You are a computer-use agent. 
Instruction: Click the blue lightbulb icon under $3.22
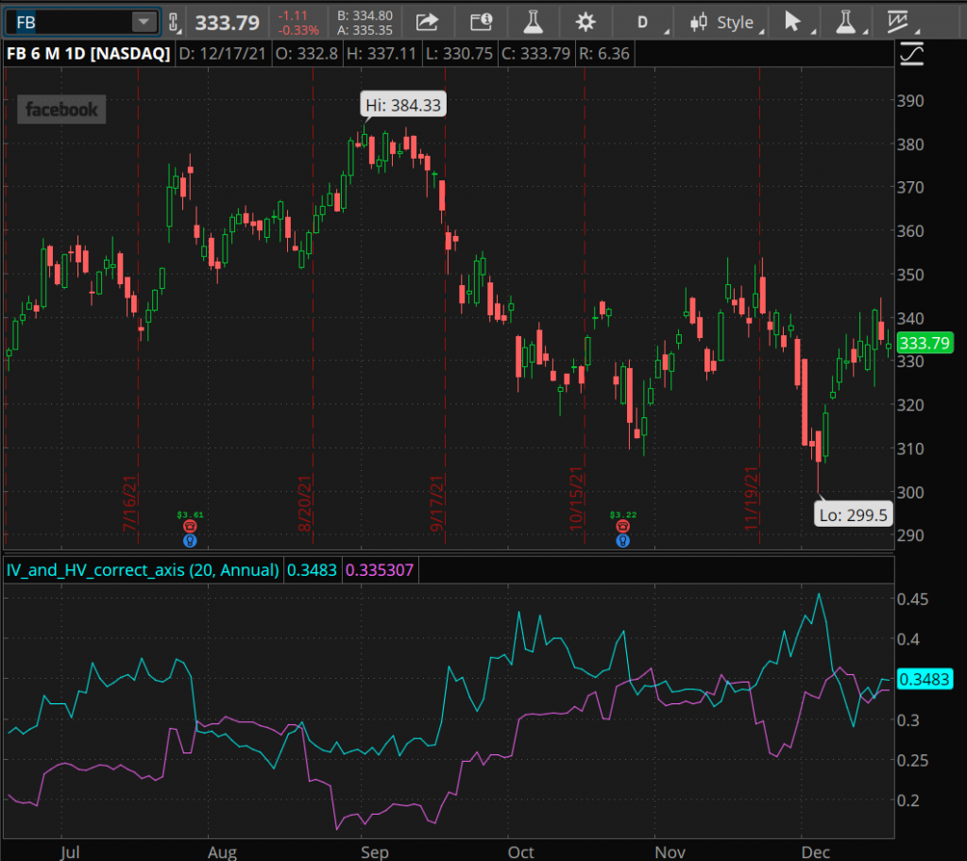click(623, 541)
